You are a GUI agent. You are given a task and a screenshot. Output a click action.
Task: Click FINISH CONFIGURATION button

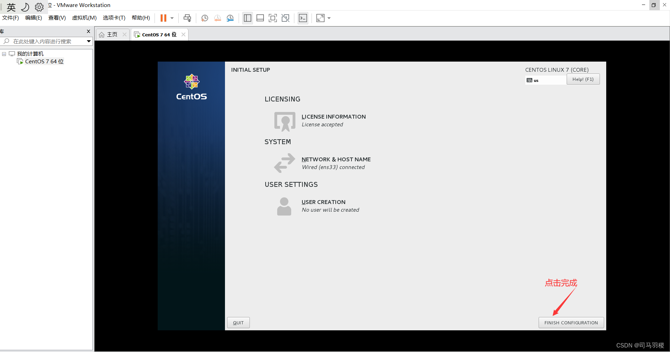pyautogui.click(x=571, y=323)
